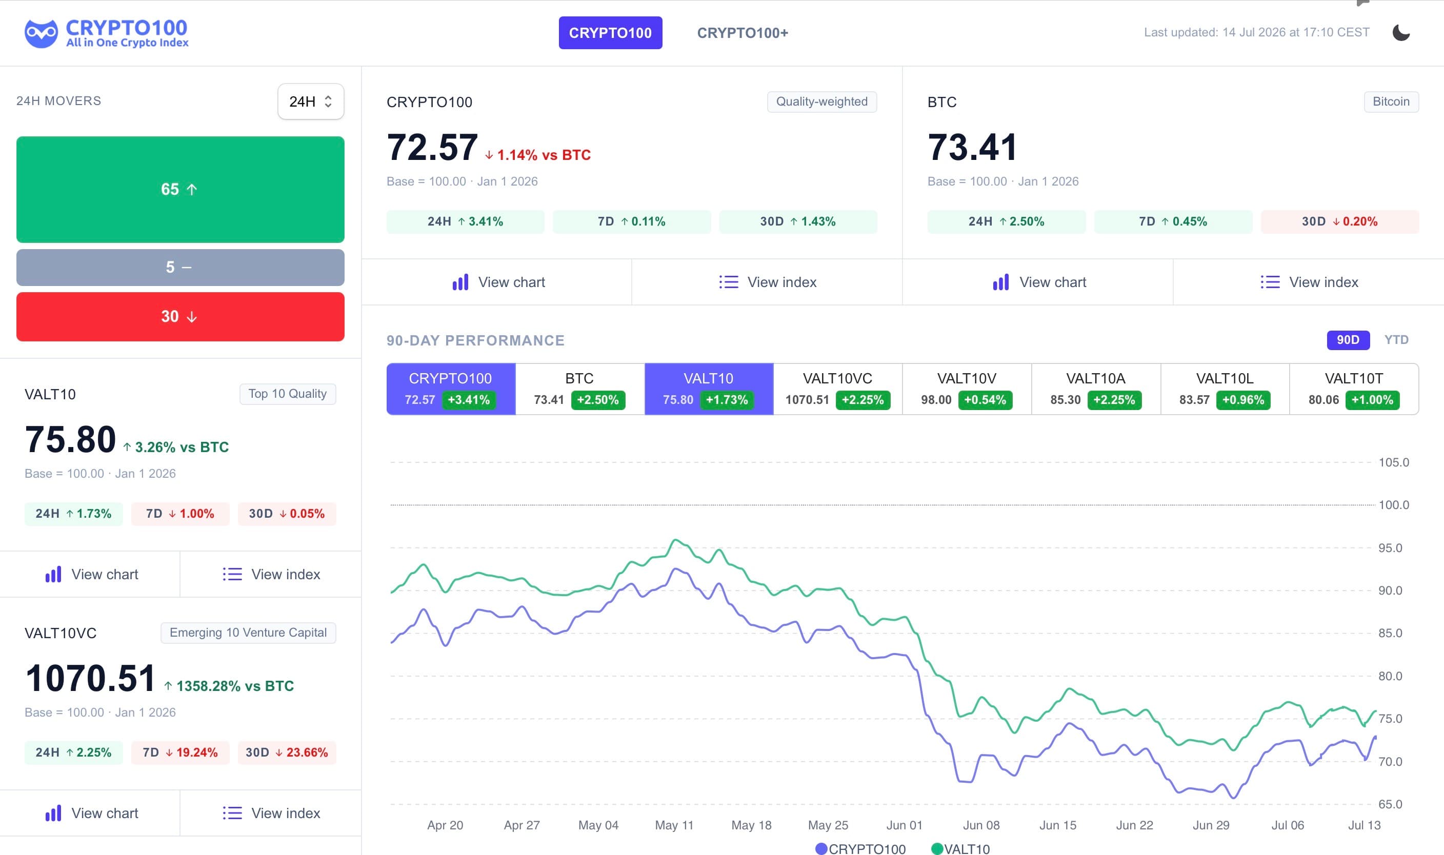
Task: Click list icon beside VALT10VC View index
Action: (x=232, y=813)
